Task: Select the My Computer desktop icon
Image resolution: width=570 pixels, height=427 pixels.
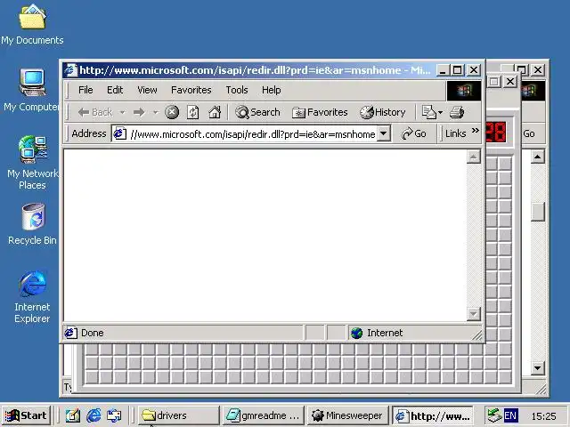Action: (x=32, y=90)
